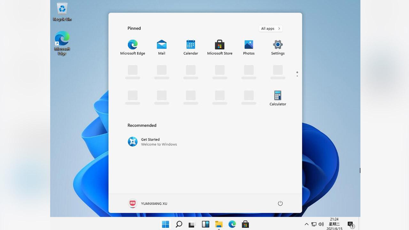Open Settings from the pinned apps
Viewport: 409px width, 230px height.
pos(278,48)
